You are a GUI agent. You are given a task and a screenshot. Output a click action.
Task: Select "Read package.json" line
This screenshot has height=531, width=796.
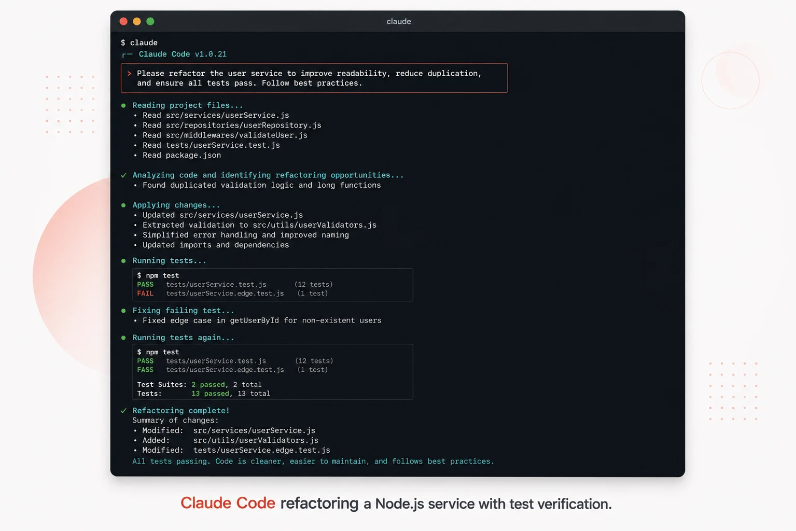(181, 155)
